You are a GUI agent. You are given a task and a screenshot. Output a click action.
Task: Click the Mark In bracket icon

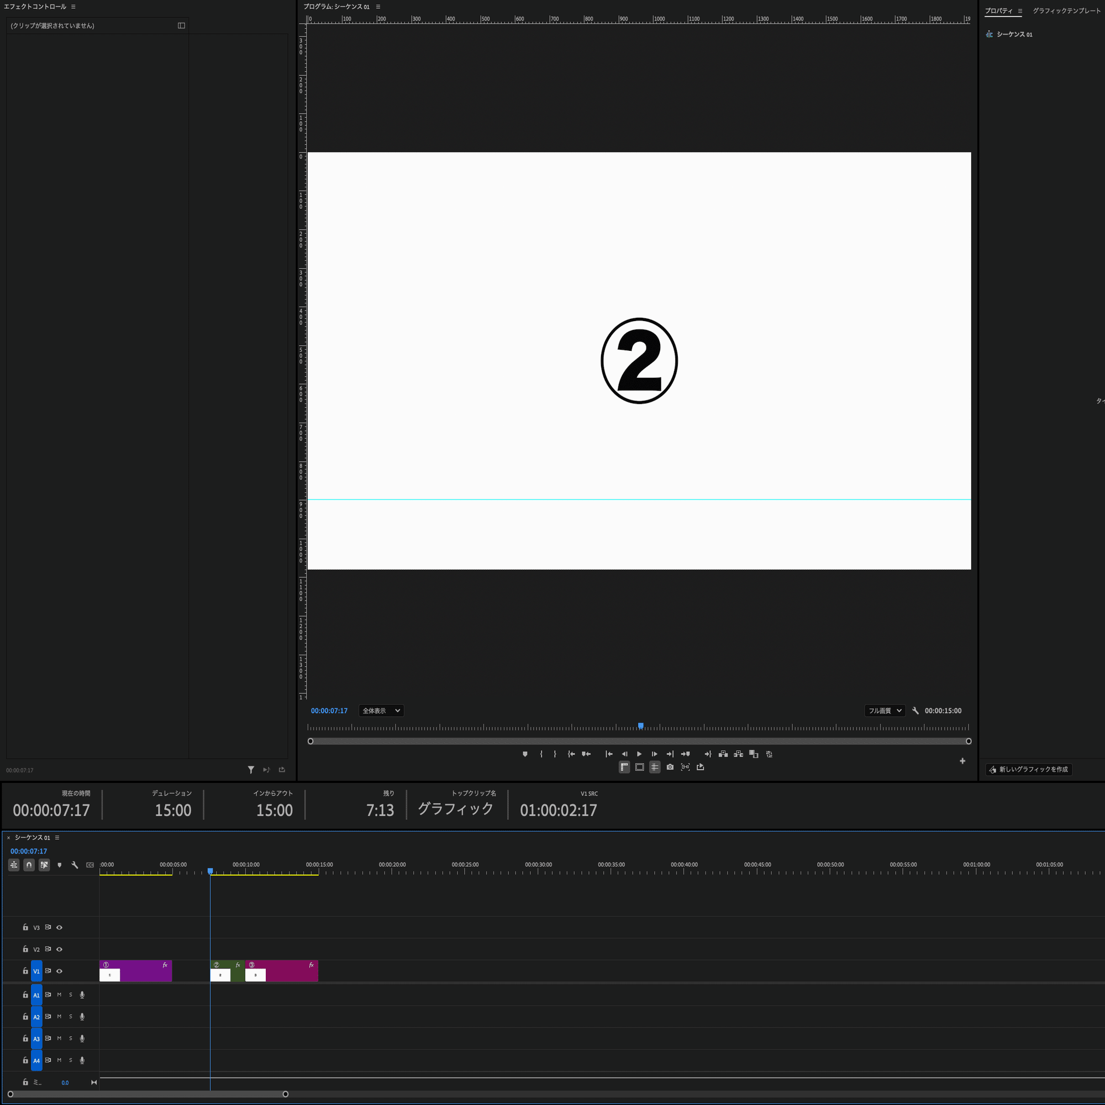[541, 754]
